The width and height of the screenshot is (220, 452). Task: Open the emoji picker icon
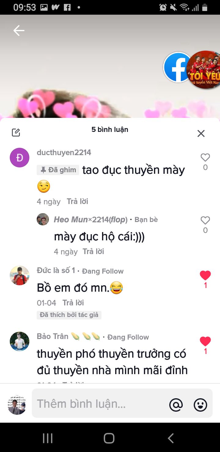coord(200,405)
